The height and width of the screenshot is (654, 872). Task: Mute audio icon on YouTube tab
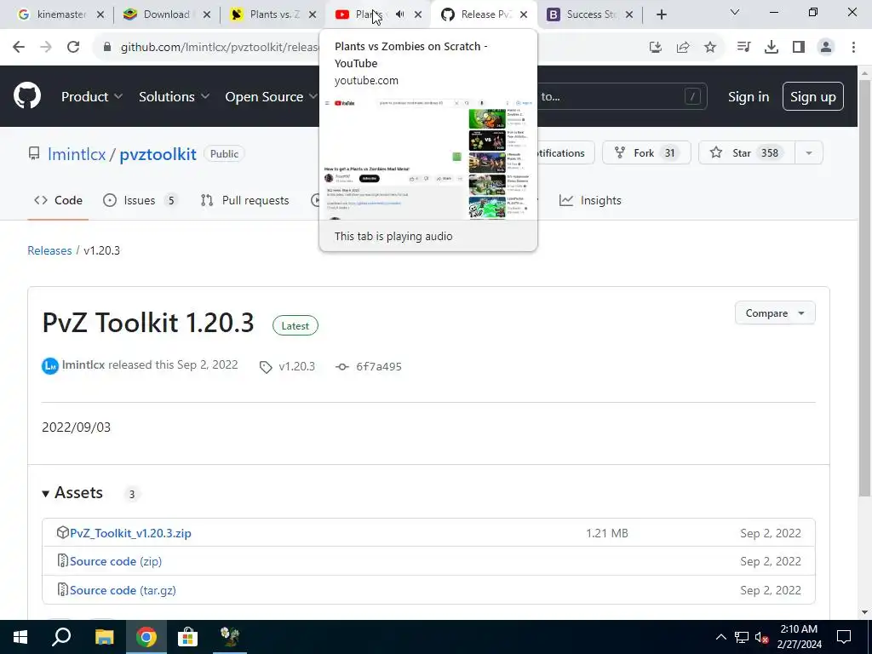click(x=400, y=14)
